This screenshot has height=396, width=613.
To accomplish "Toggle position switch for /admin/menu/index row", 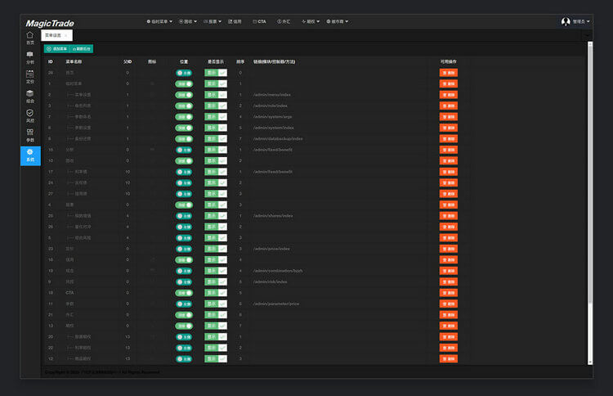I will [184, 95].
